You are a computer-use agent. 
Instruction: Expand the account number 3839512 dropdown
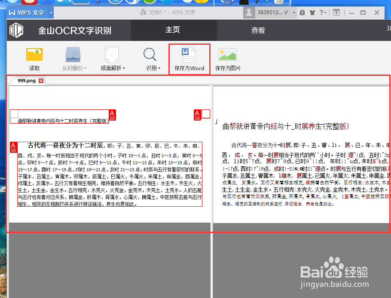295,12
